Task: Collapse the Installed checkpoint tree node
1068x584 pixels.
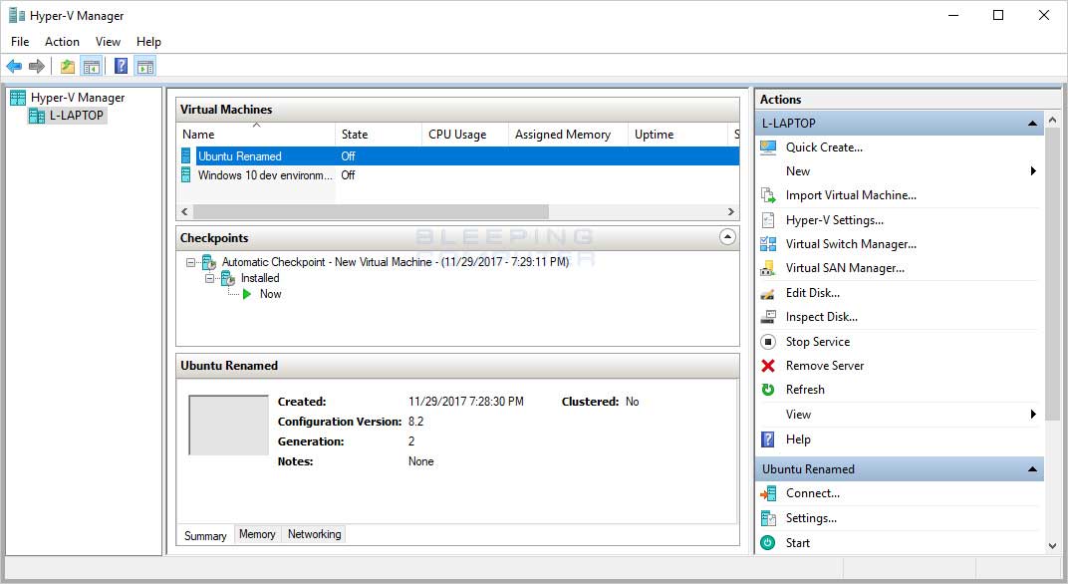Action: click(x=210, y=279)
